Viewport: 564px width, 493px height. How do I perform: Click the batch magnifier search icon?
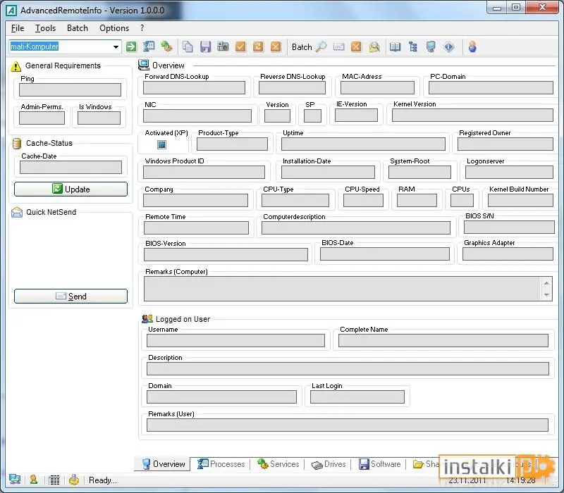(321, 46)
